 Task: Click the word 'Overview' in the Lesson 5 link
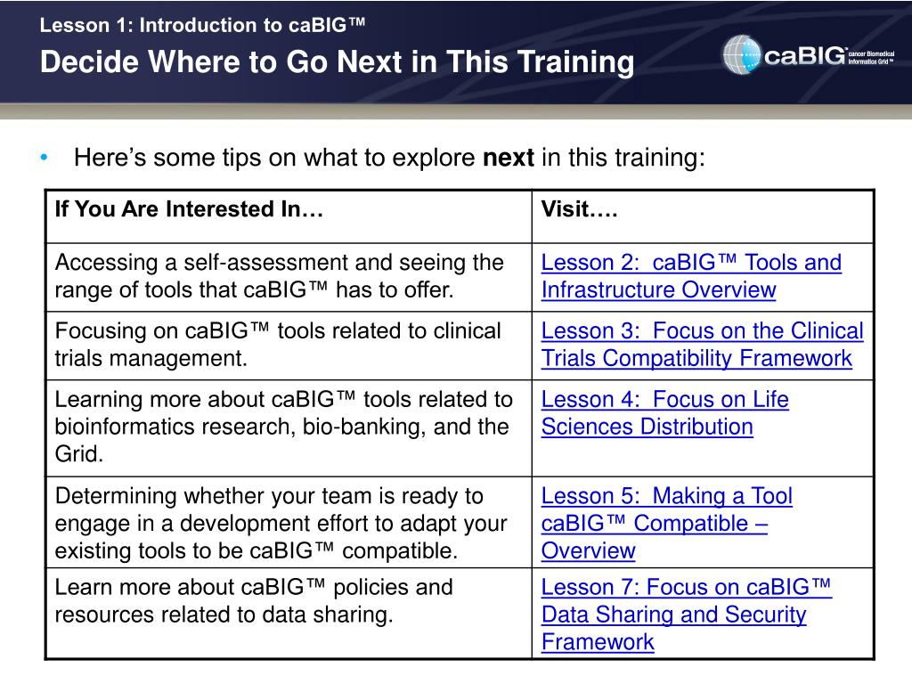pos(588,550)
